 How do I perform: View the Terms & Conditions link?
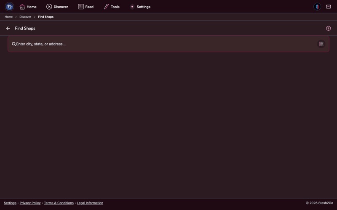coord(59,203)
